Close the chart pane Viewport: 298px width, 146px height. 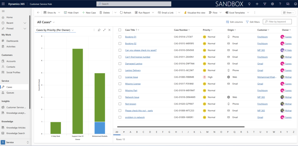pyautogui.click(x=109, y=30)
